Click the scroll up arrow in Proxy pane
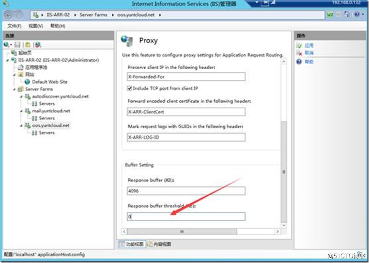 click(284, 61)
